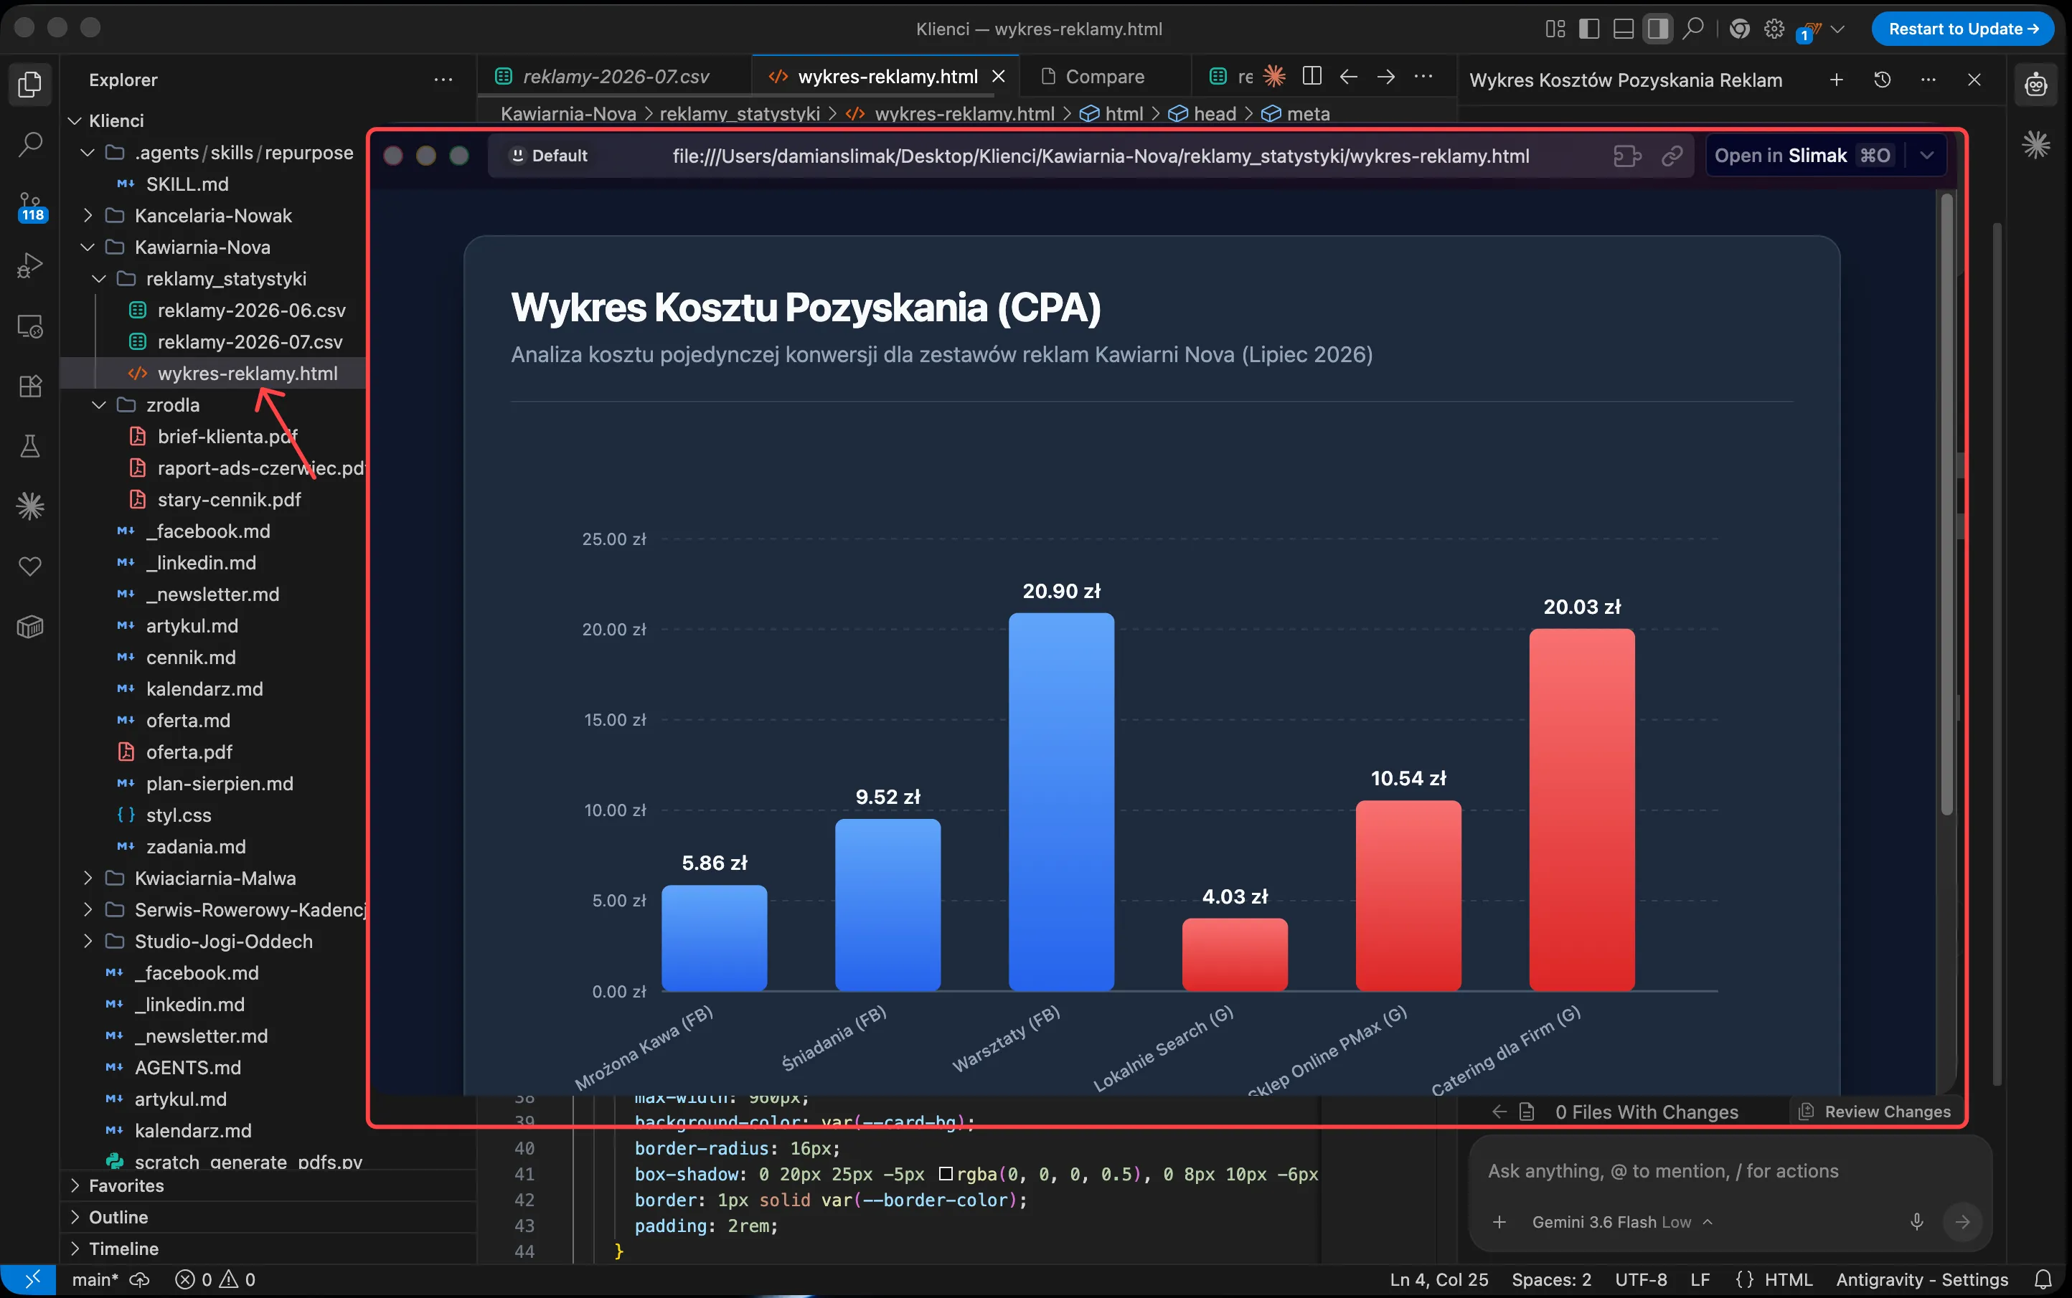The image size is (2072, 1298).
Task: Click the Chrome browser icon in title bar
Action: point(1740,29)
